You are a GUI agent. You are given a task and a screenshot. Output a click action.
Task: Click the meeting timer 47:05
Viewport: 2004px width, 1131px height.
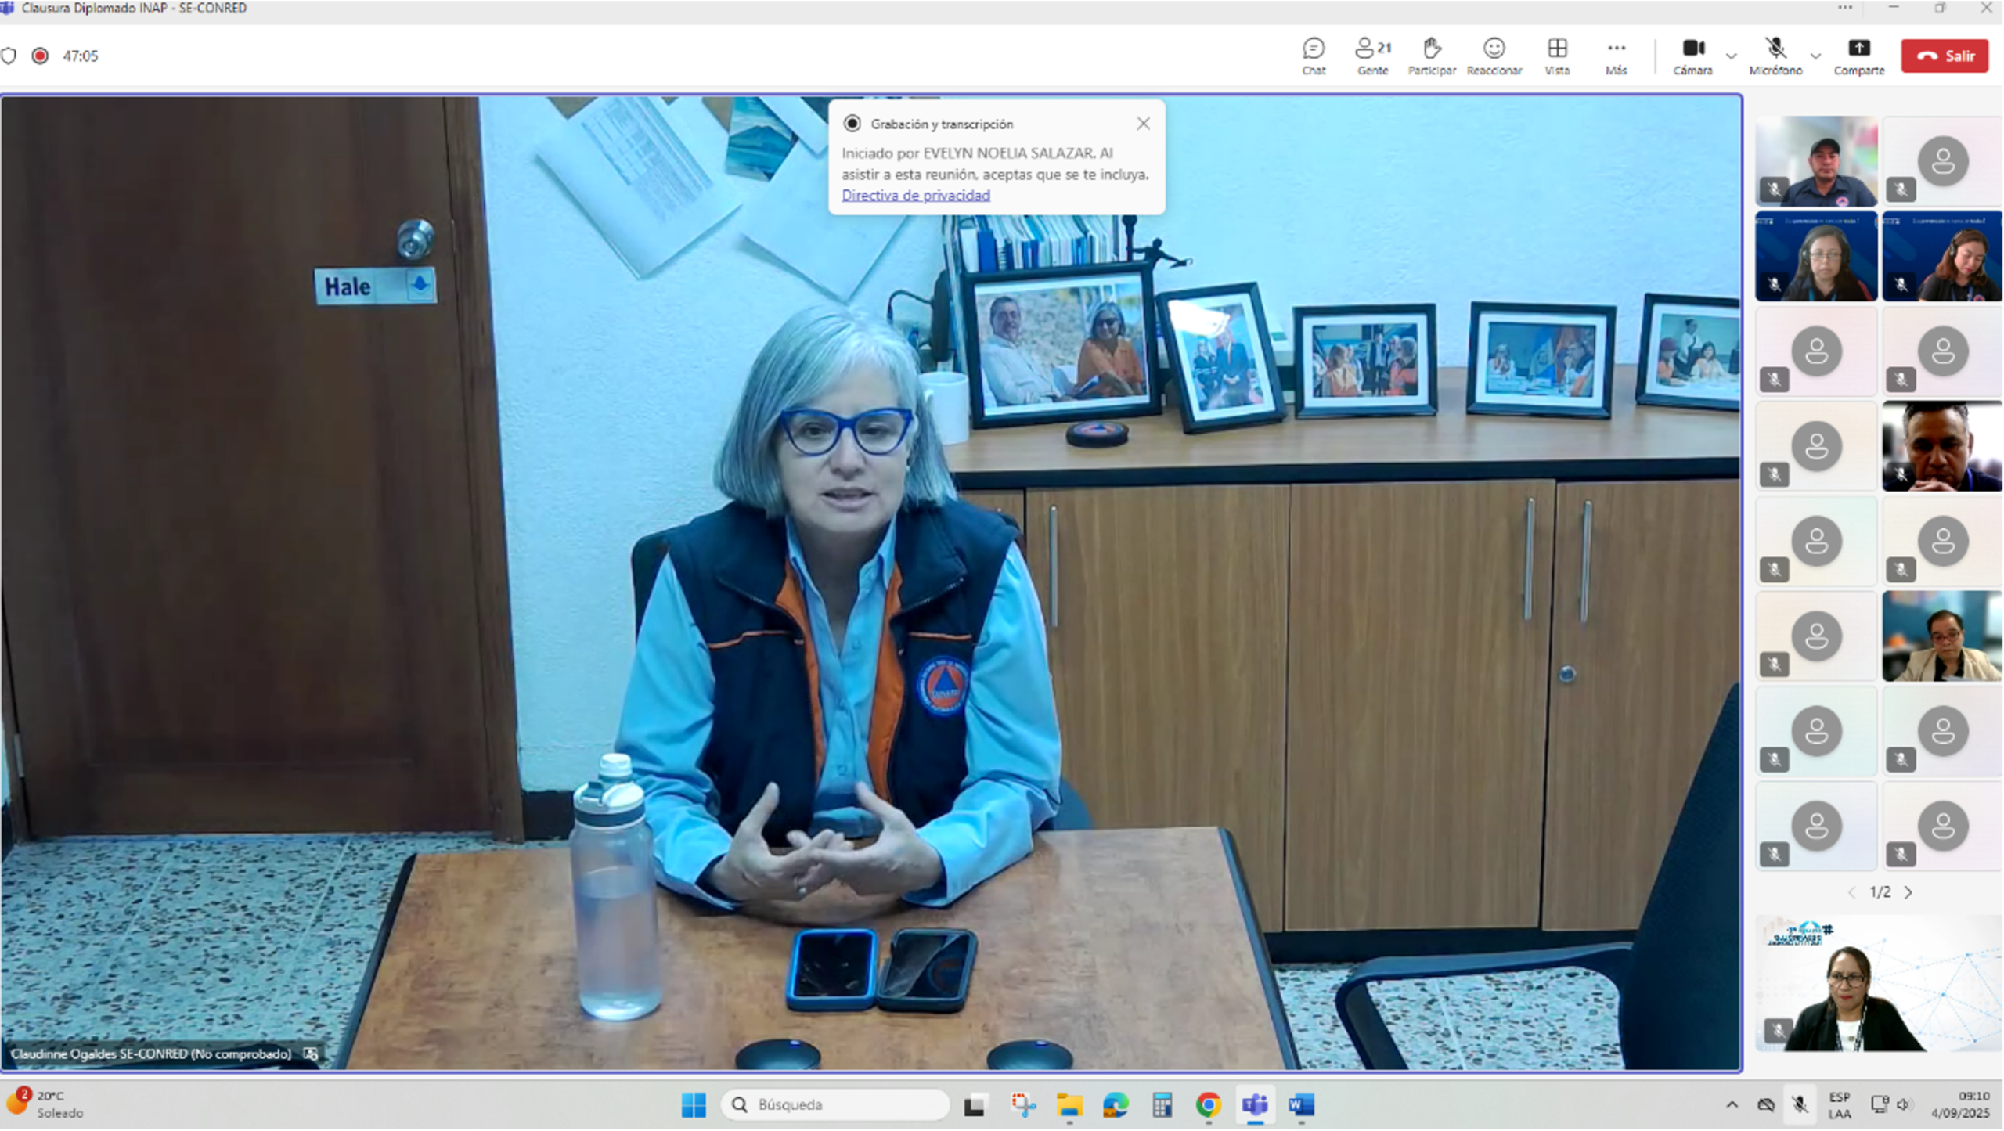coord(81,56)
